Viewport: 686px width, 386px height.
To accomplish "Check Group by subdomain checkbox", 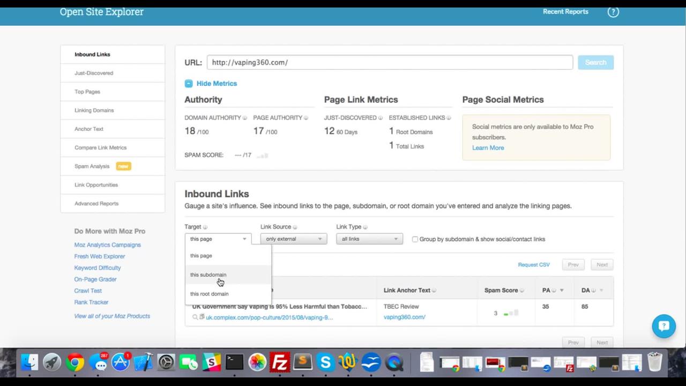I will [415, 239].
